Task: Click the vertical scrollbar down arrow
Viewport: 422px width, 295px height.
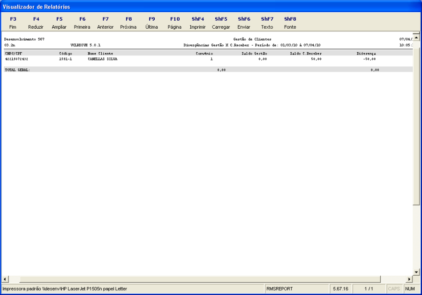Action: [416, 272]
